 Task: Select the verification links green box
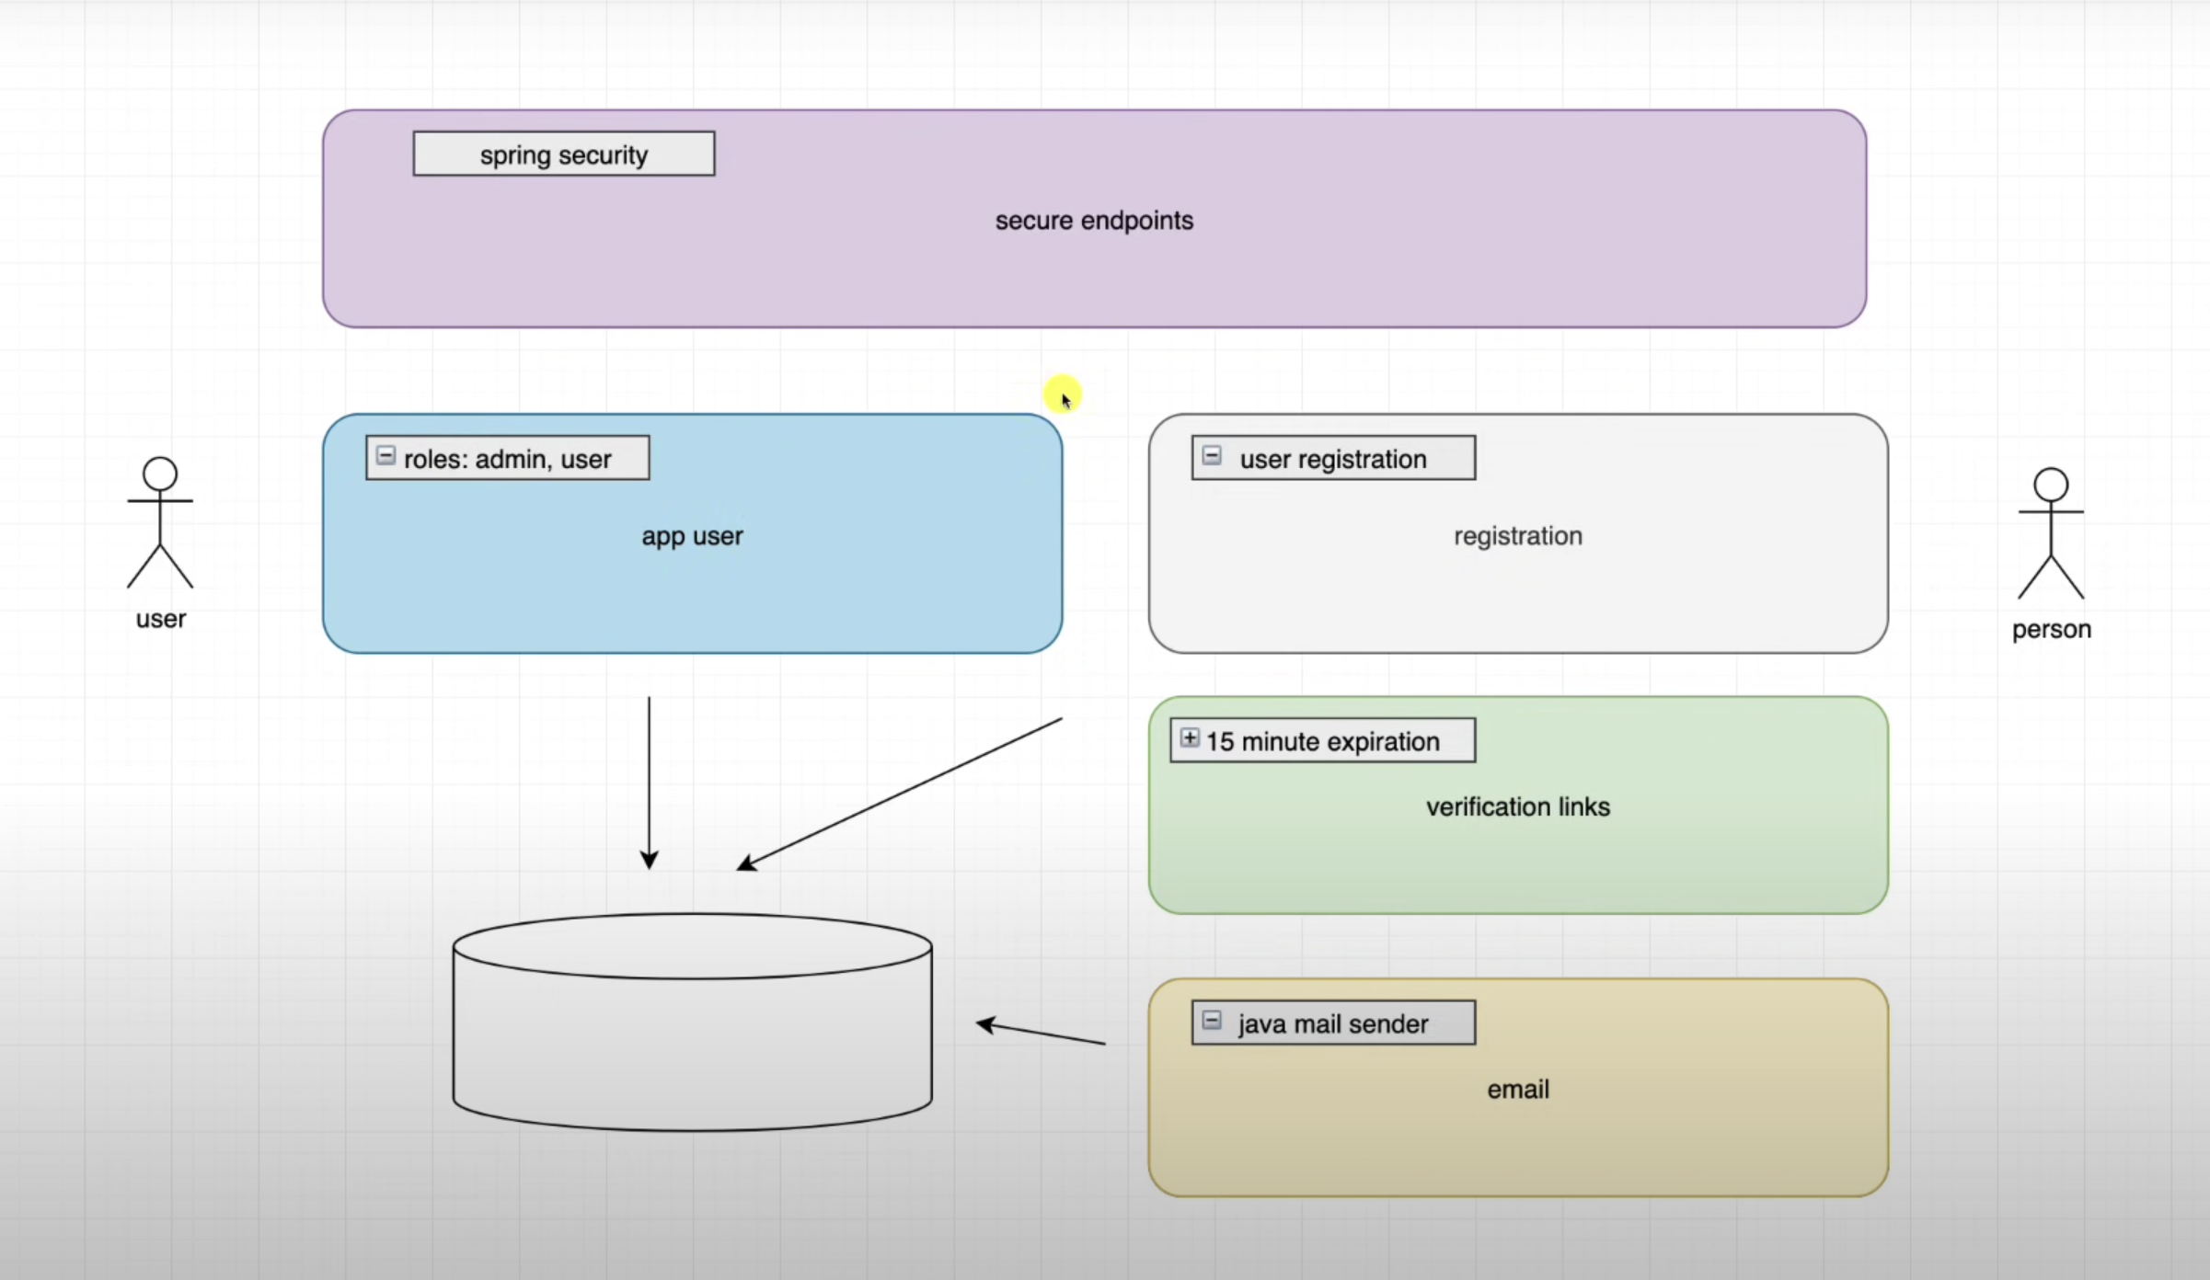(1517, 806)
